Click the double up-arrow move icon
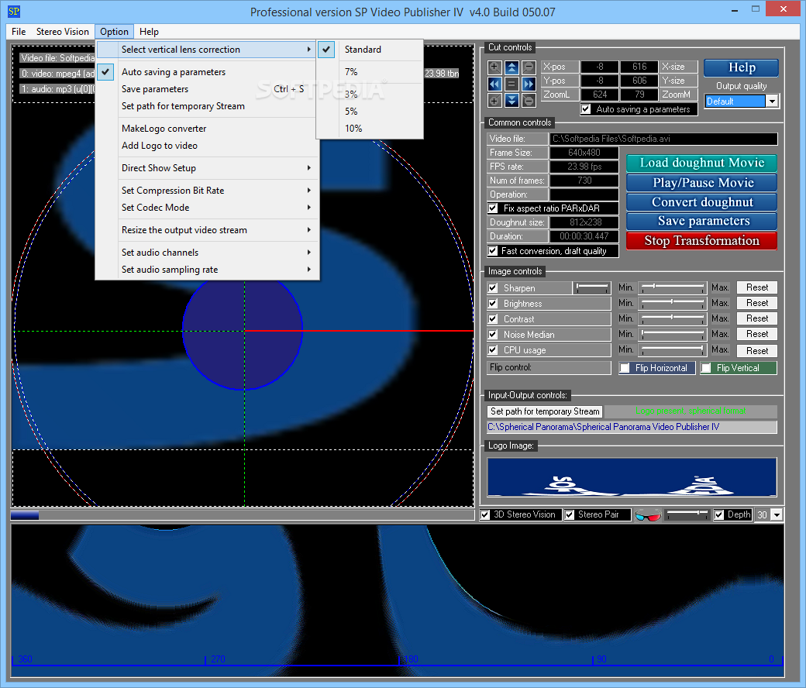The image size is (806, 688). click(511, 67)
